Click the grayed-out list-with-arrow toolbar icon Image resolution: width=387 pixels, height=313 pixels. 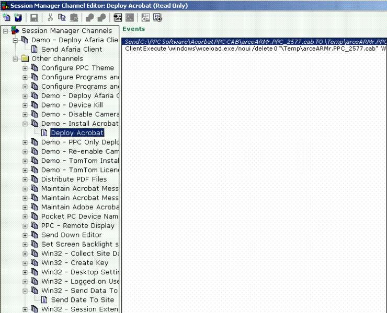click(145, 18)
